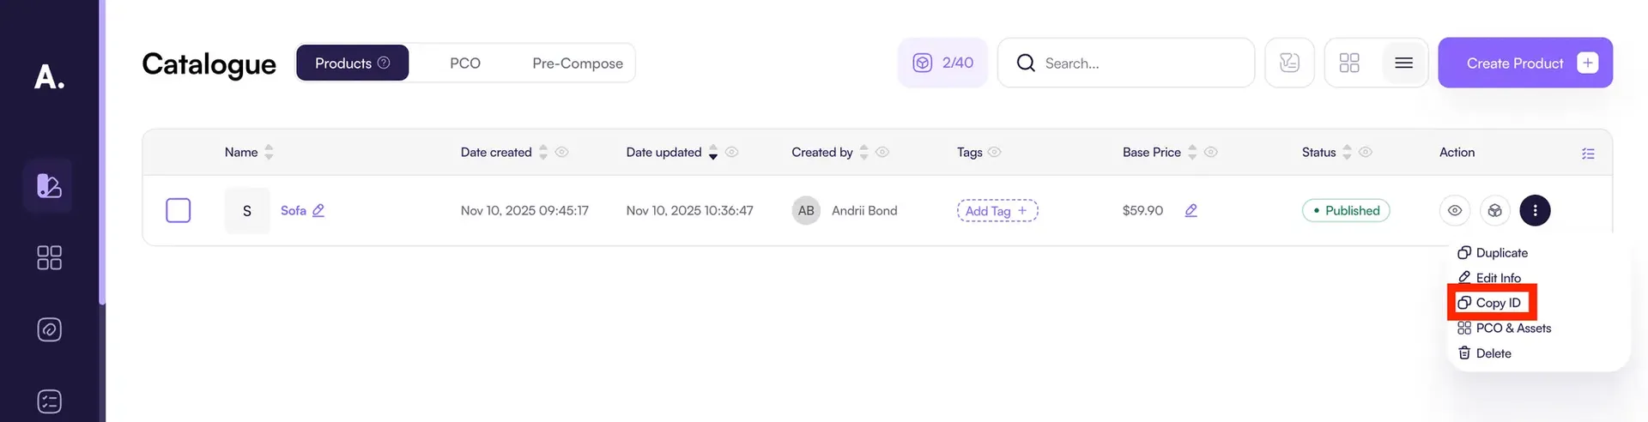Viewport: 1648px width, 422px height.
Task: Toggle Date created column visibility eye
Action: pos(561,152)
